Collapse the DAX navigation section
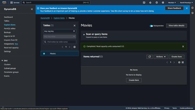The image size is (195, 110). pyautogui.click(x=2, y=61)
